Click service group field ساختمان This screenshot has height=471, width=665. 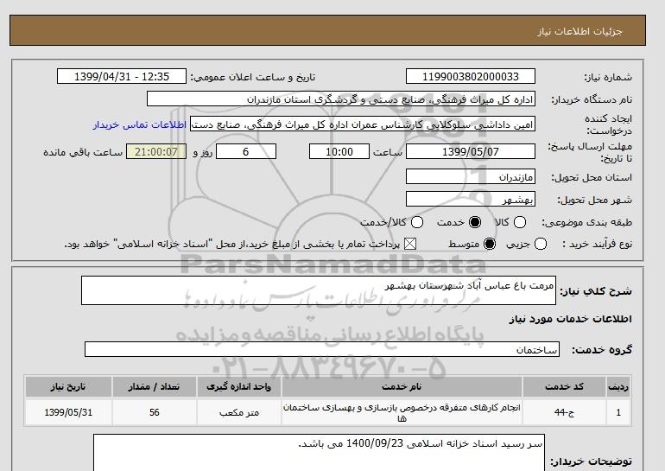pos(322,349)
